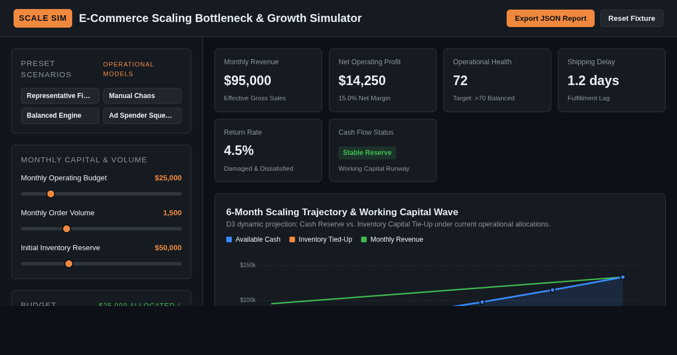Click the OPERATIONAL MODELS label
The height and width of the screenshot is (355, 677).
(129, 69)
